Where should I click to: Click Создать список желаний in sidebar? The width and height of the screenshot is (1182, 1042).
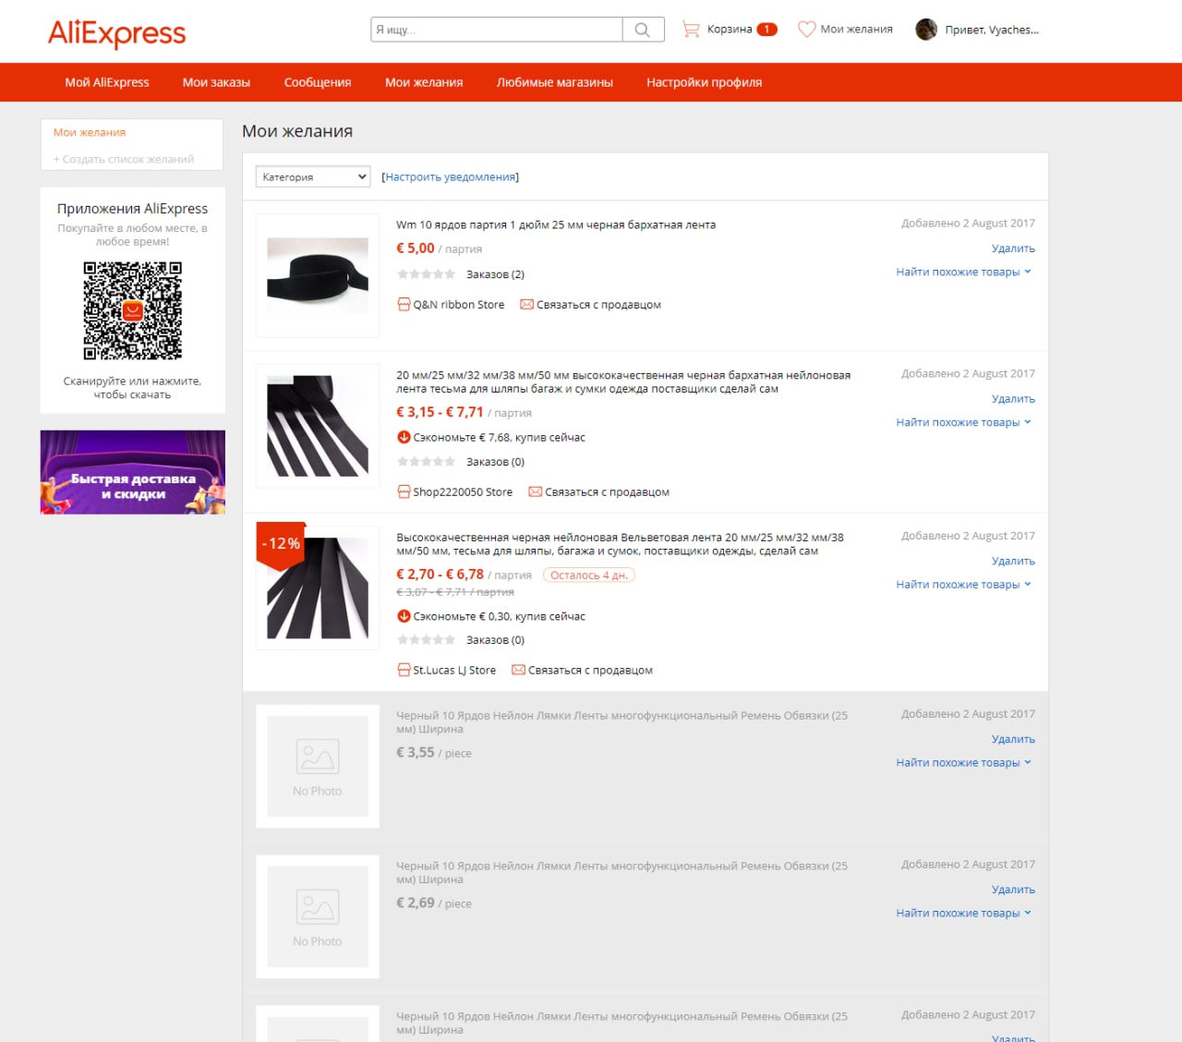click(124, 159)
